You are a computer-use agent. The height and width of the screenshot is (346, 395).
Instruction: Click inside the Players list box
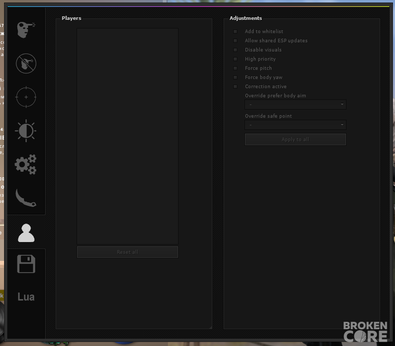(x=128, y=136)
